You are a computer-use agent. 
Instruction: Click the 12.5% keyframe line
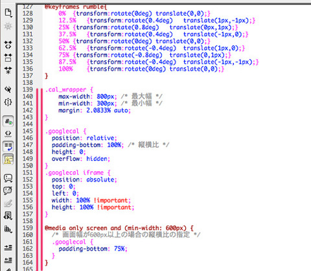pyautogui.click(x=157, y=21)
